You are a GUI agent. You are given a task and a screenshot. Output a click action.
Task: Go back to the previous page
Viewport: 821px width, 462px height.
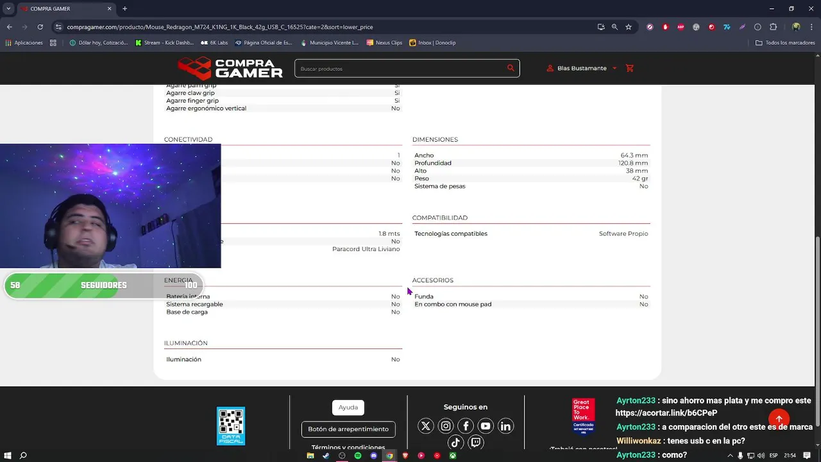pyautogui.click(x=9, y=27)
